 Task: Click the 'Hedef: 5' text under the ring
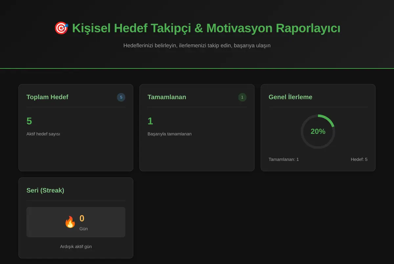[359, 160]
